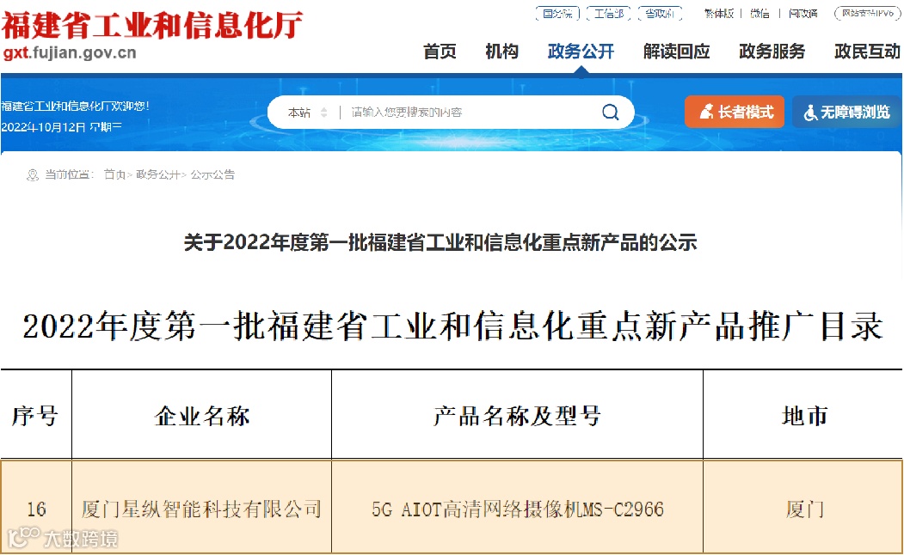
Task: Visit the 工信部 link
Action: 609,13
